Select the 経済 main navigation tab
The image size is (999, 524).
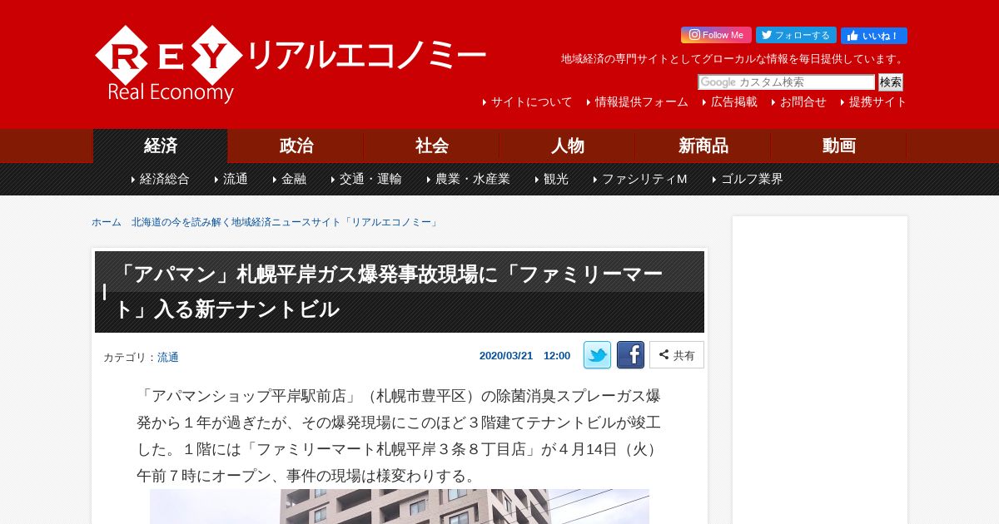click(161, 146)
